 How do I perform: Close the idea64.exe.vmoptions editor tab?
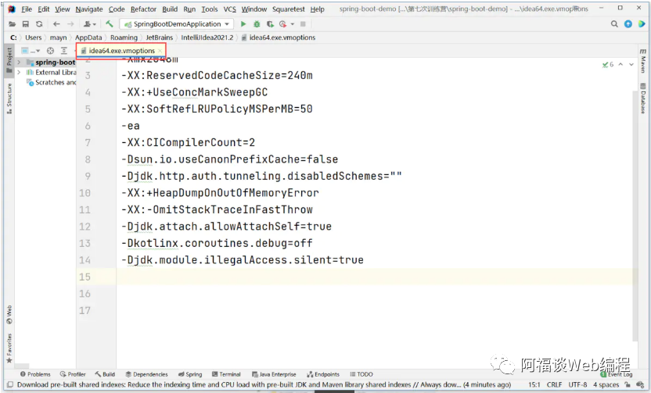pyautogui.click(x=160, y=51)
